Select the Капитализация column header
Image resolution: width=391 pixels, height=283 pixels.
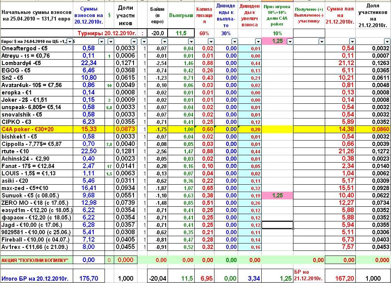(x=204, y=15)
